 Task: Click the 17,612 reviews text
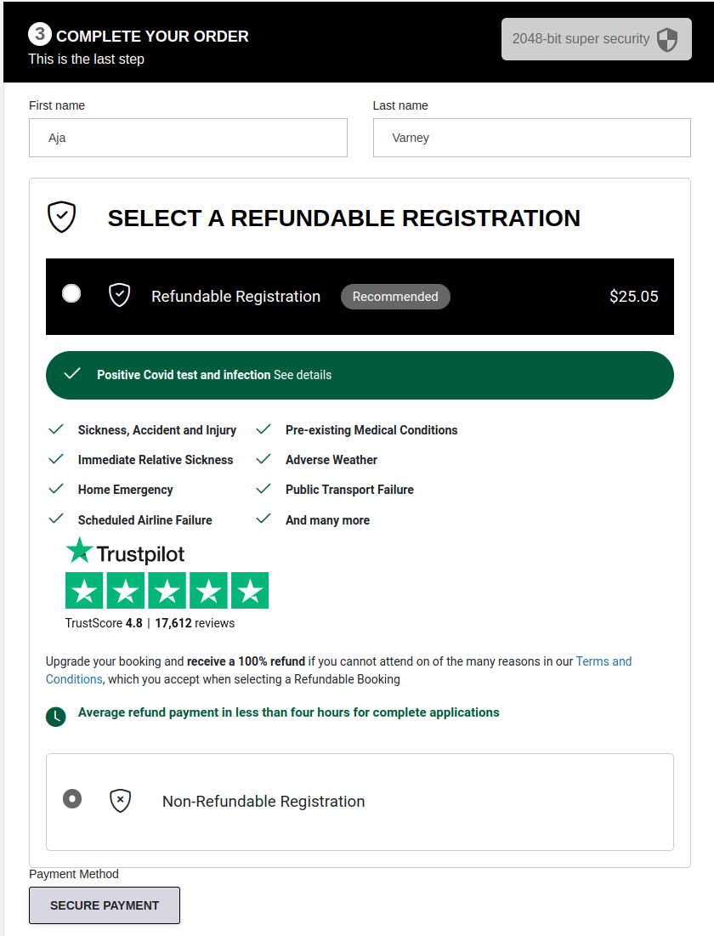(195, 623)
